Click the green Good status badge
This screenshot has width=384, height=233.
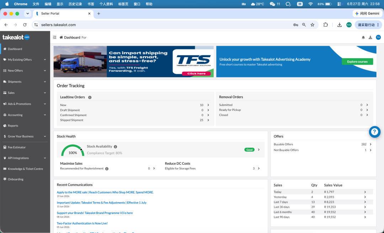click(x=249, y=150)
